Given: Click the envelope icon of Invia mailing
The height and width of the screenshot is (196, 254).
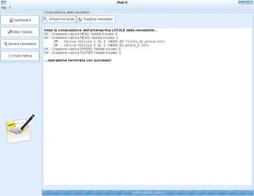Looking at the screenshot, I should pos(10,56).
